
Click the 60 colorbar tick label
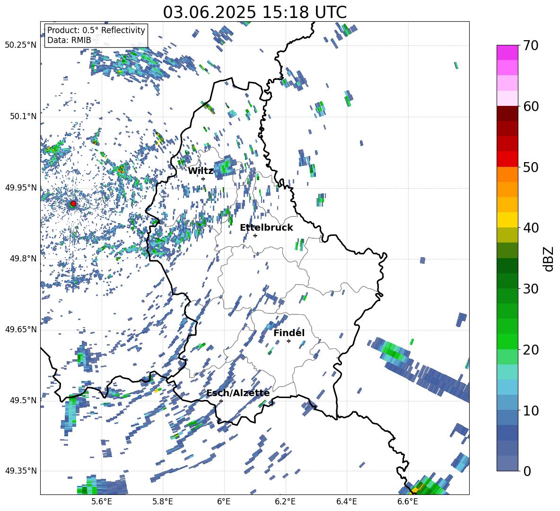[x=531, y=106]
